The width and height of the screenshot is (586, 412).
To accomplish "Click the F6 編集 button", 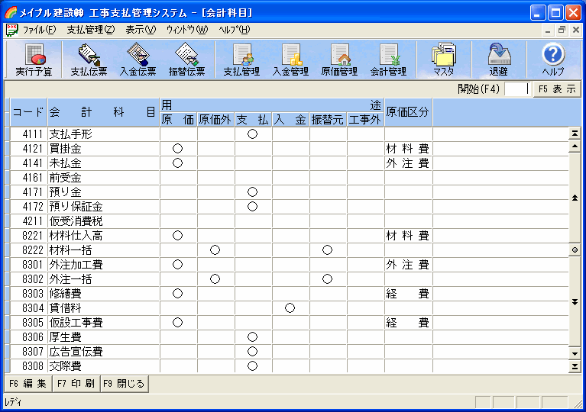I will tap(27, 383).
